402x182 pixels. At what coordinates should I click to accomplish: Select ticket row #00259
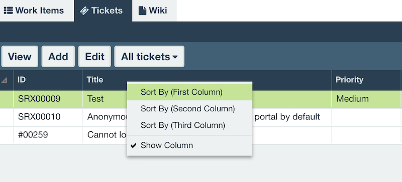pyautogui.click(x=201, y=135)
